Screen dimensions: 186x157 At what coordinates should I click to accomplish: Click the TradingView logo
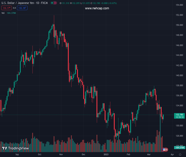tap(15, 148)
